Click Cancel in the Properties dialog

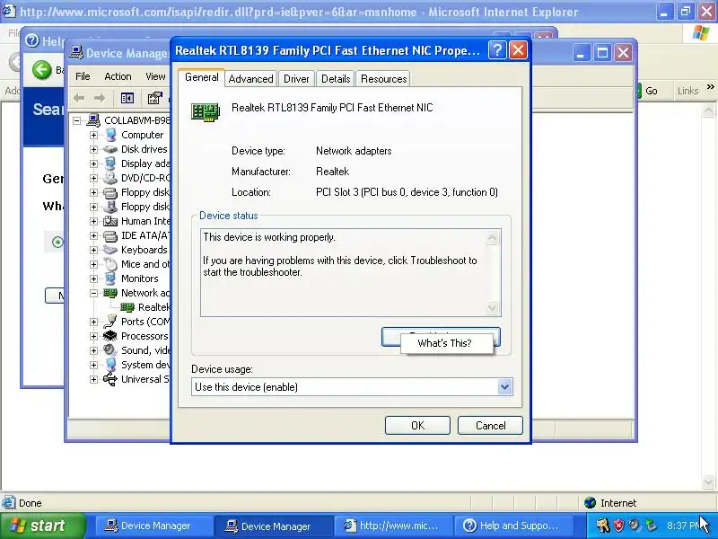tap(490, 425)
